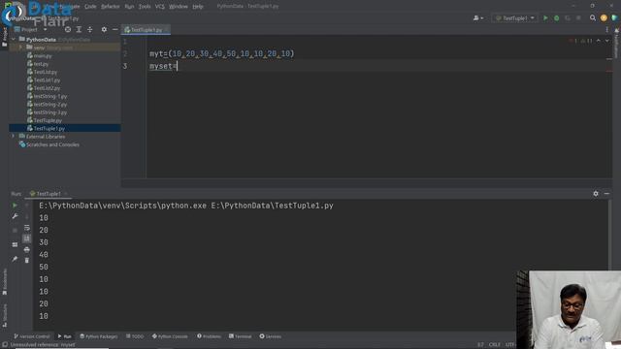Open the Help menu
Image resolution: width=621 pixels, height=349 pixels.
(198, 7)
